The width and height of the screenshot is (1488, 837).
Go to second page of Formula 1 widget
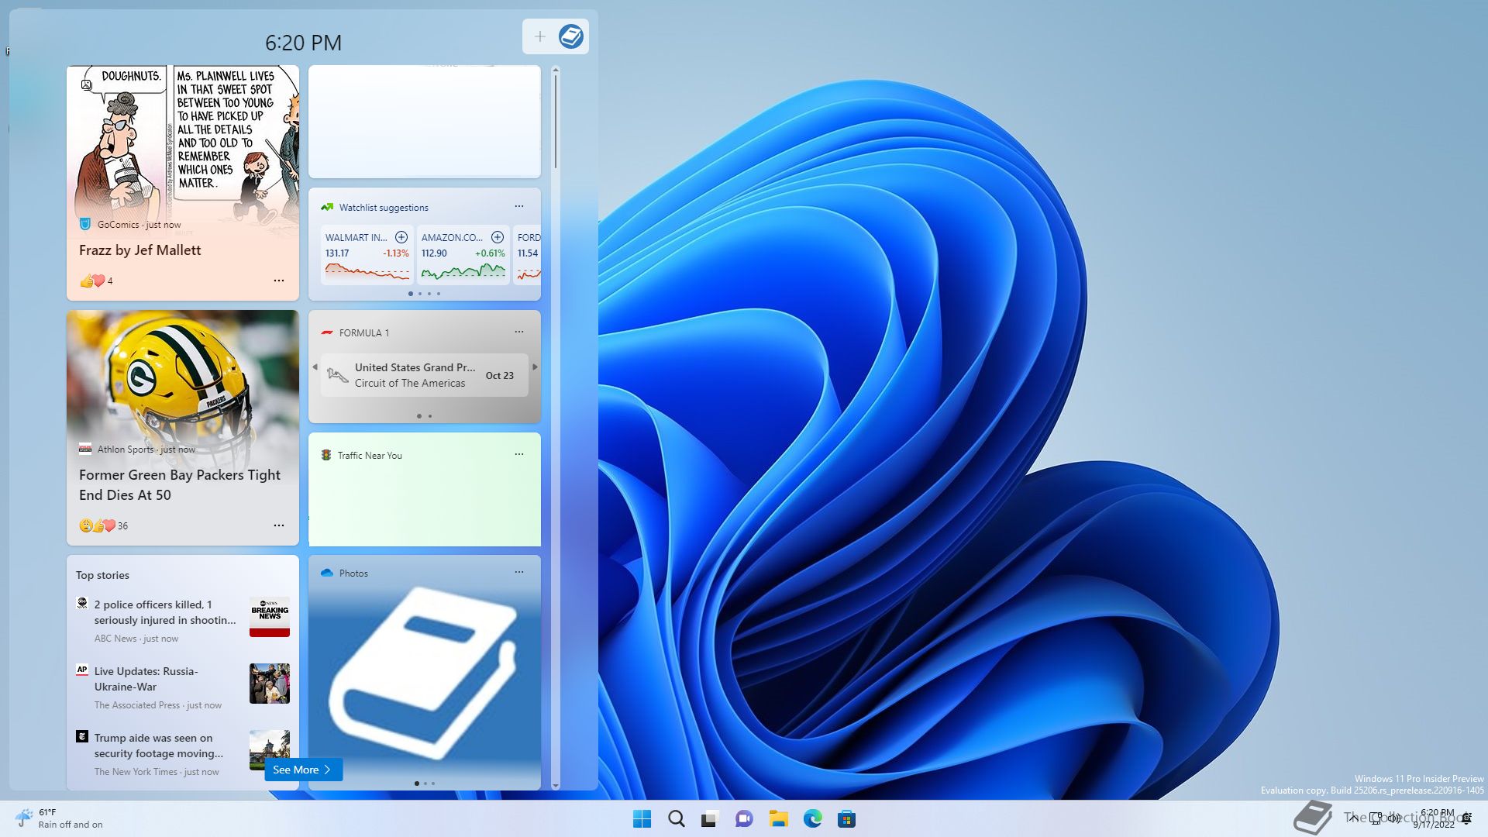[x=430, y=416]
